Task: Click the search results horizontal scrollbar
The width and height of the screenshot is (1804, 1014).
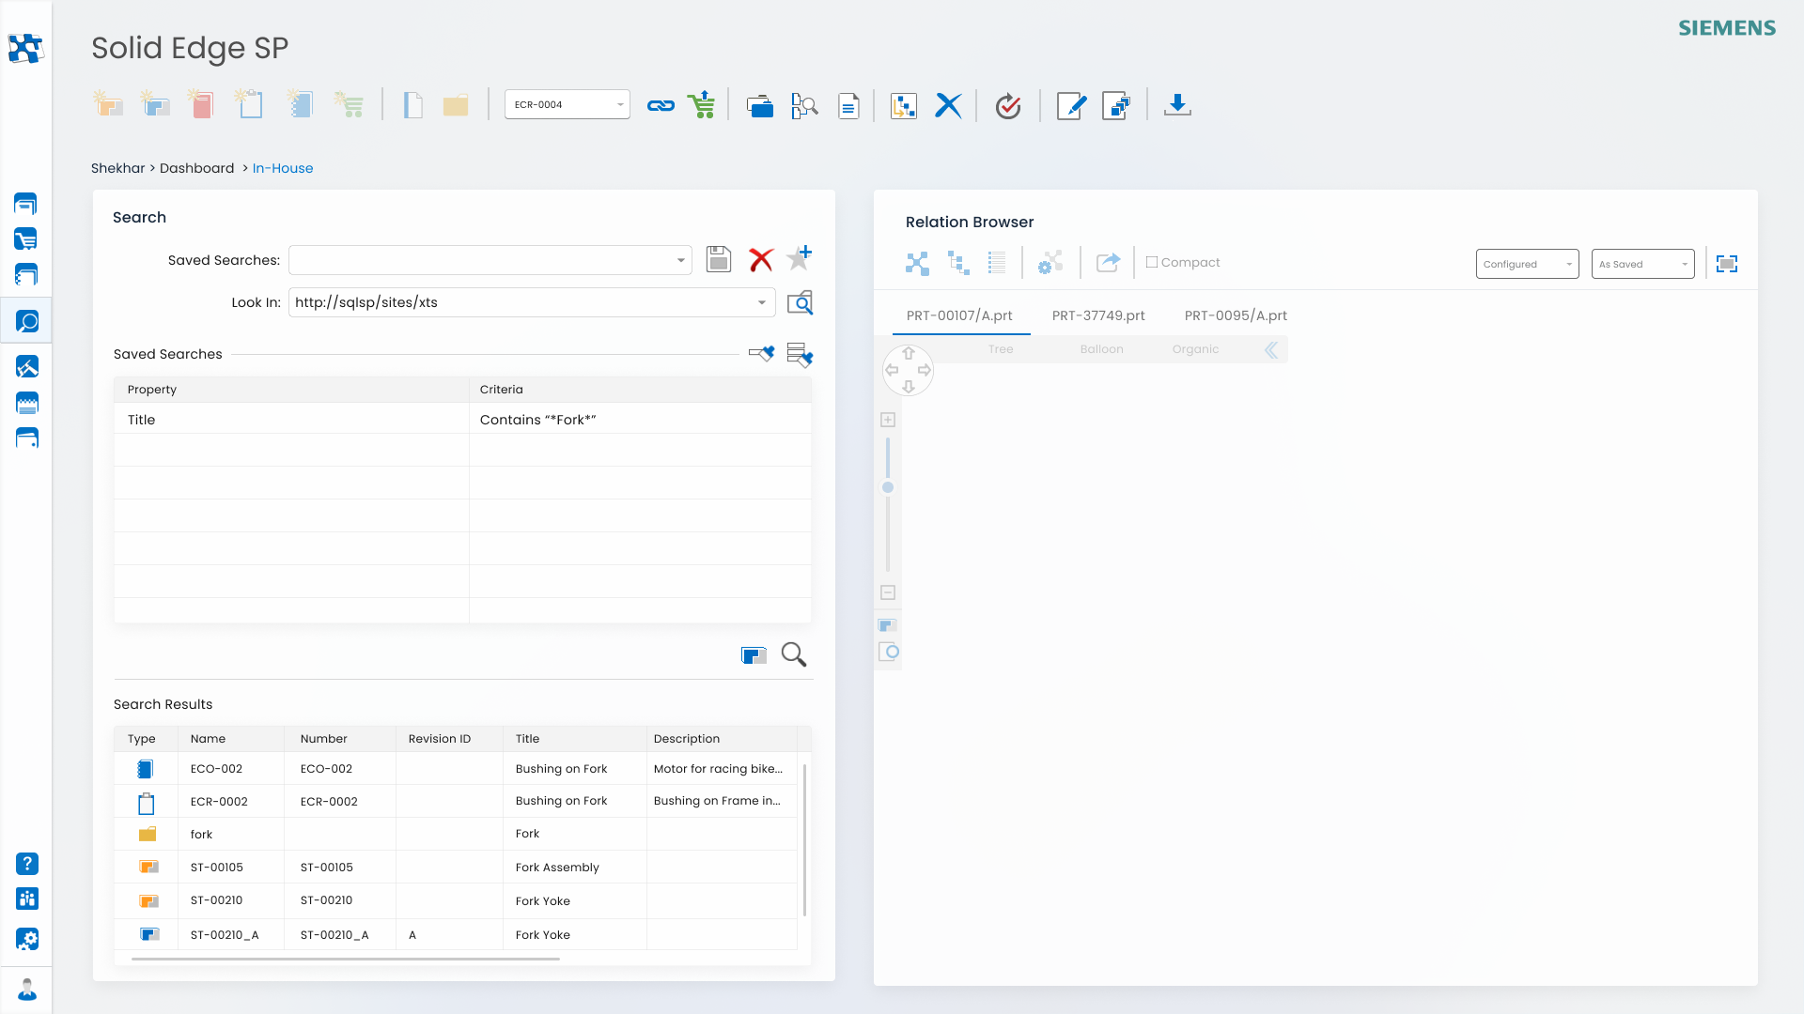Action: click(346, 959)
